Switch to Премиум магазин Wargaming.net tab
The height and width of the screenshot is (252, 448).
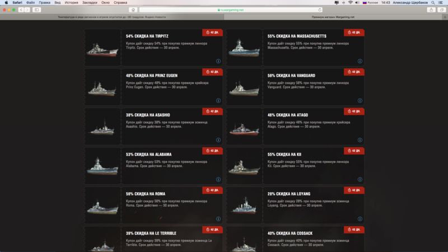point(333,17)
